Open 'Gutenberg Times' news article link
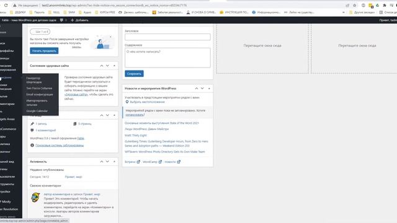The width and height of the screenshot is (397, 223). (x=166, y=143)
